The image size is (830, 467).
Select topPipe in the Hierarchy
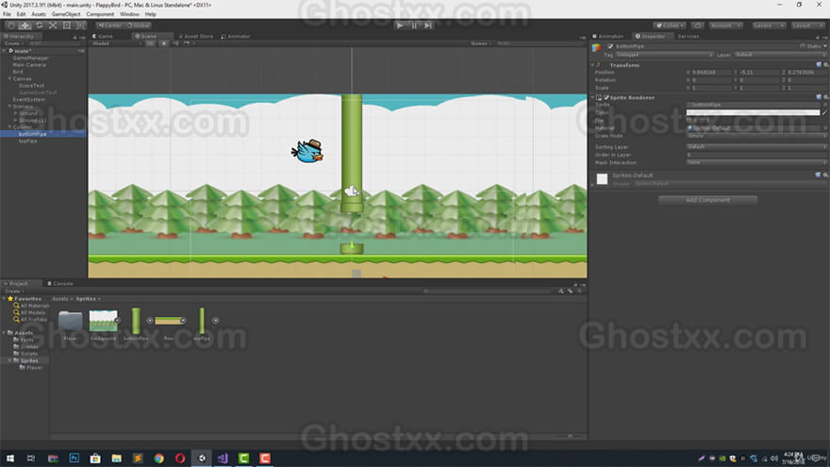coord(27,141)
